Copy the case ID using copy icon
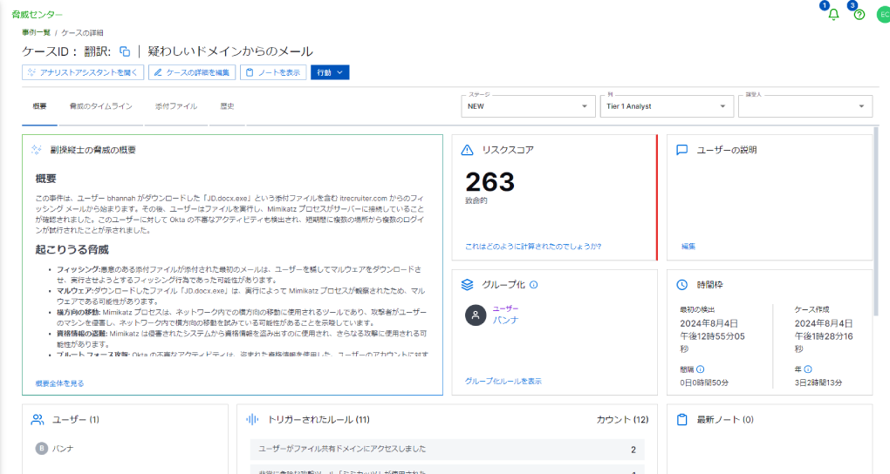 click(x=125, y=51)
